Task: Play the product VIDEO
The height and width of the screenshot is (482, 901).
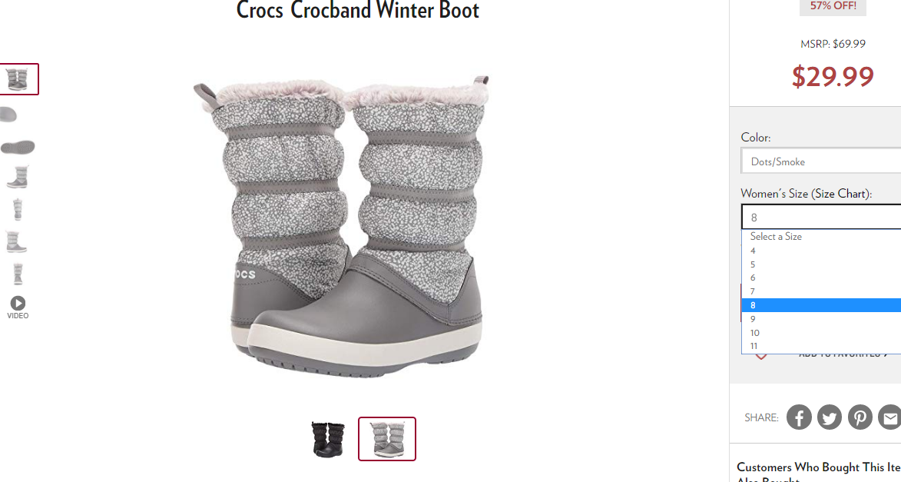Action: click(x=18, y=307)
